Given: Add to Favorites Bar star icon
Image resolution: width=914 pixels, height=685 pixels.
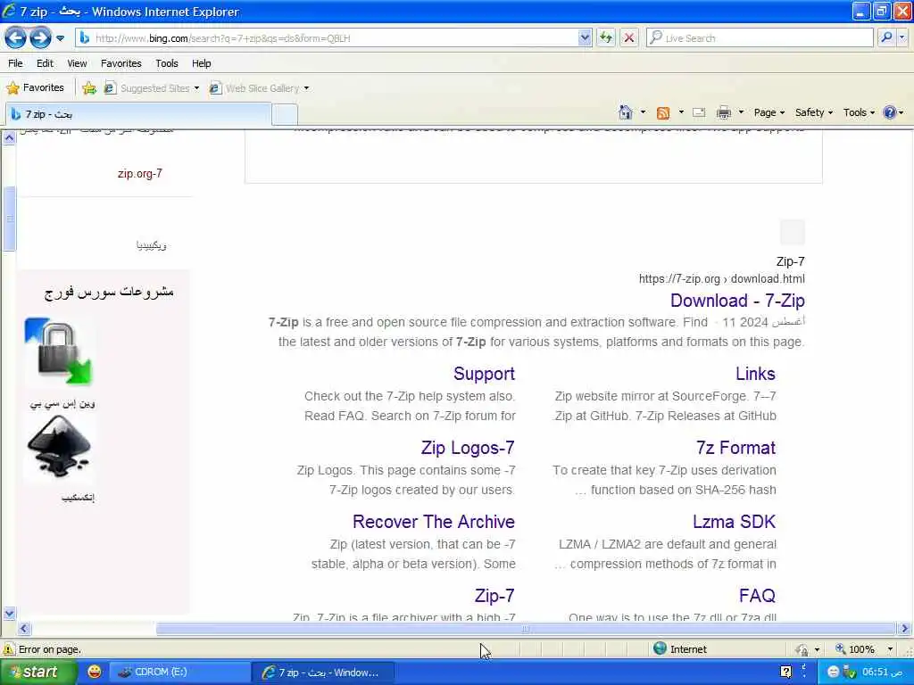Looking at the screenshot, I should (89, 88).
